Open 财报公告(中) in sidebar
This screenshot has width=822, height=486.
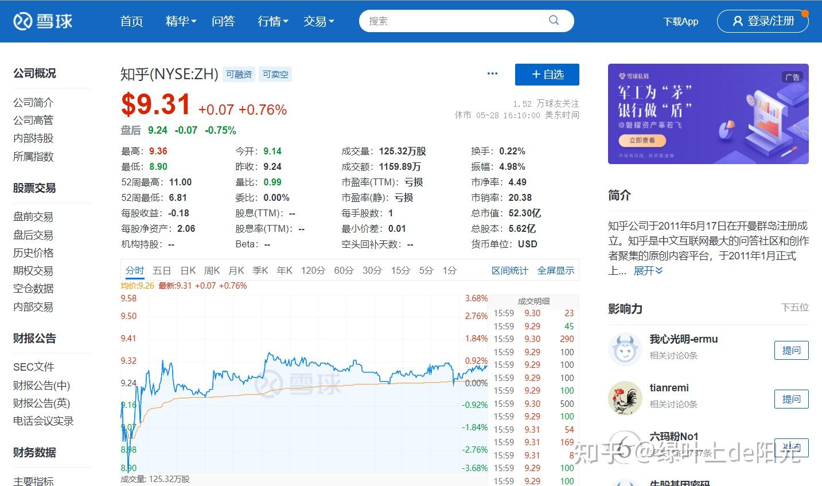coord(41,386)
